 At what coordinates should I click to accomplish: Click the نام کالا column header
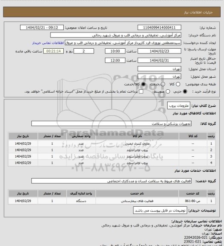coord(137,136)
